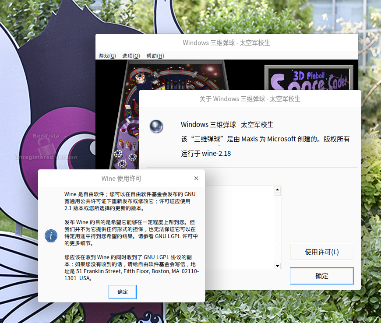This screenshot has width=381, height=323.
Task: Click the blue info icon in Wine license dialog
Action: pyautogui.click(x=51, y=236)
